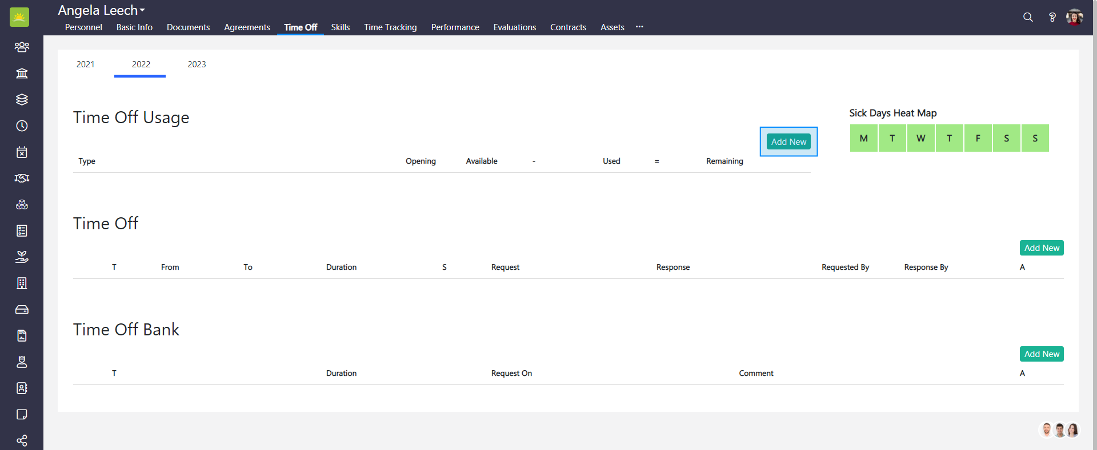Image resolution: width=1097 pixels, height=450 pixels.
Task: Click Add New in Time Off Usage
Action: pos(788,141)
